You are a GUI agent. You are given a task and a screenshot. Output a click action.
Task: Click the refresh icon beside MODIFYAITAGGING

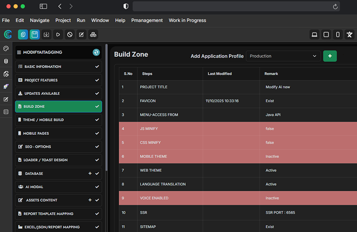pyautogui.click(x=96, y=52)
